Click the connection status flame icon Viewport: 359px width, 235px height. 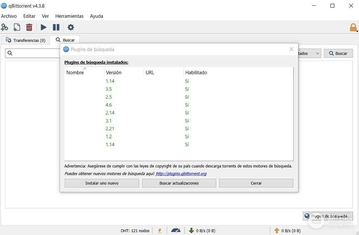pyautogui.click(x=160, y=231)
